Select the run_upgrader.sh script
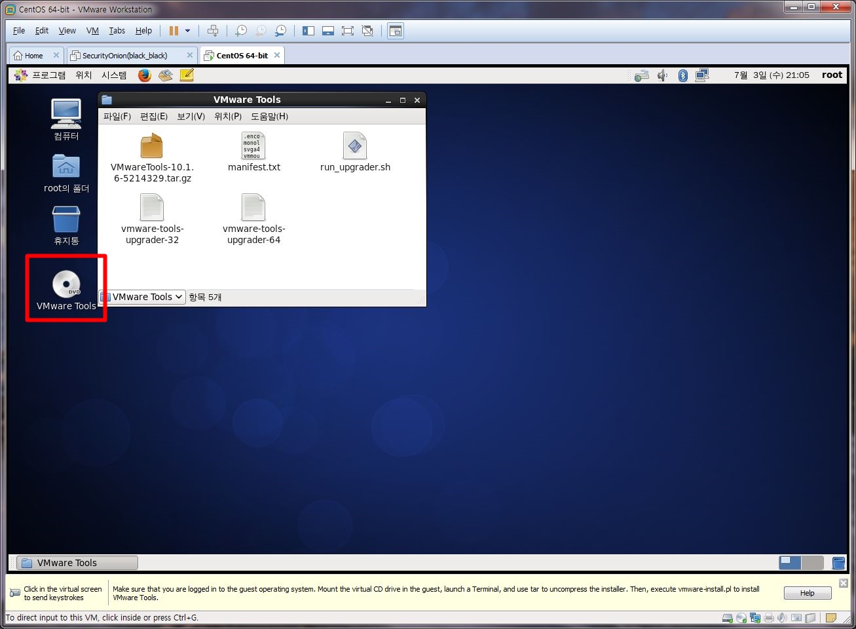Screen dimensions: 856x629 coord(355,152)
